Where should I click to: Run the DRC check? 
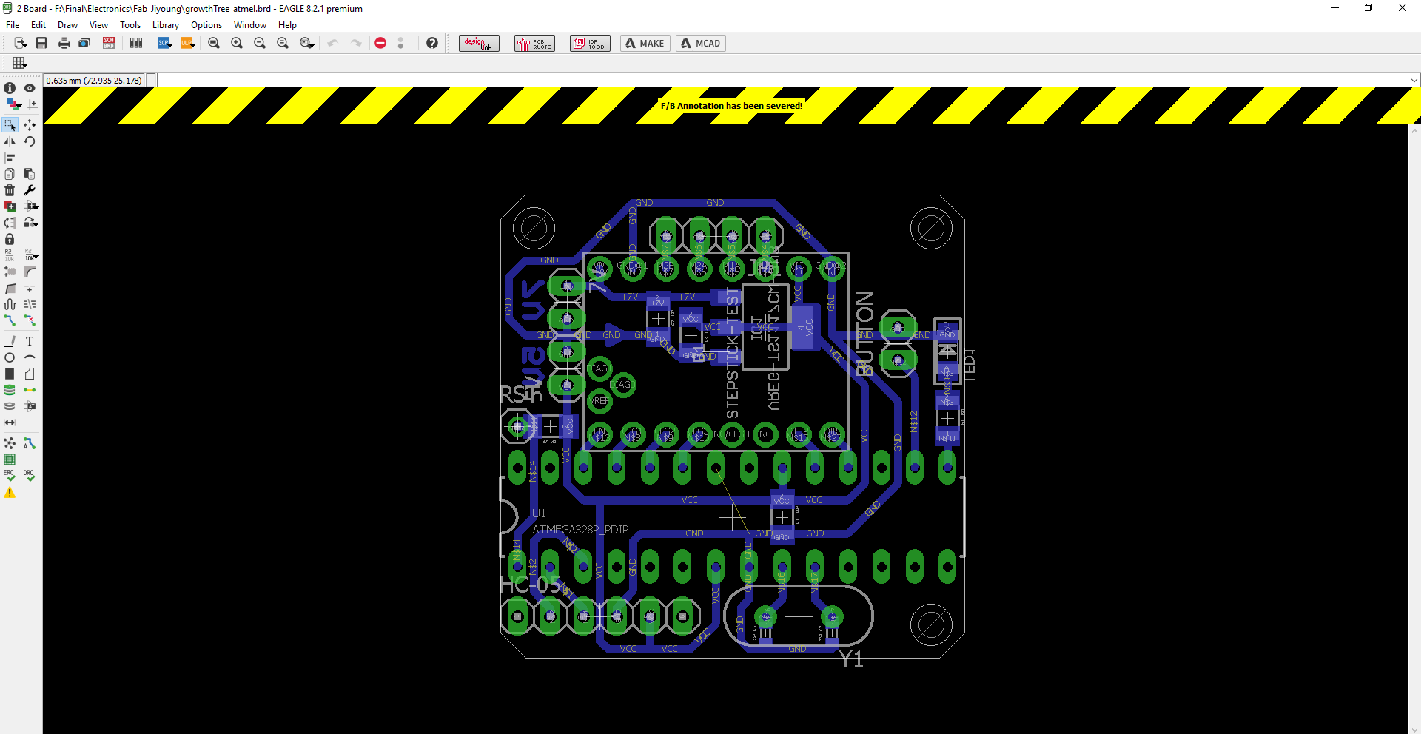30,475
